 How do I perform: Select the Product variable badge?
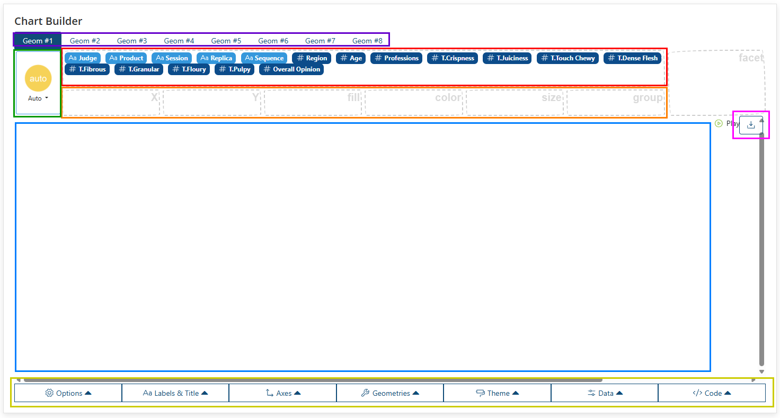tap(126, 58)
